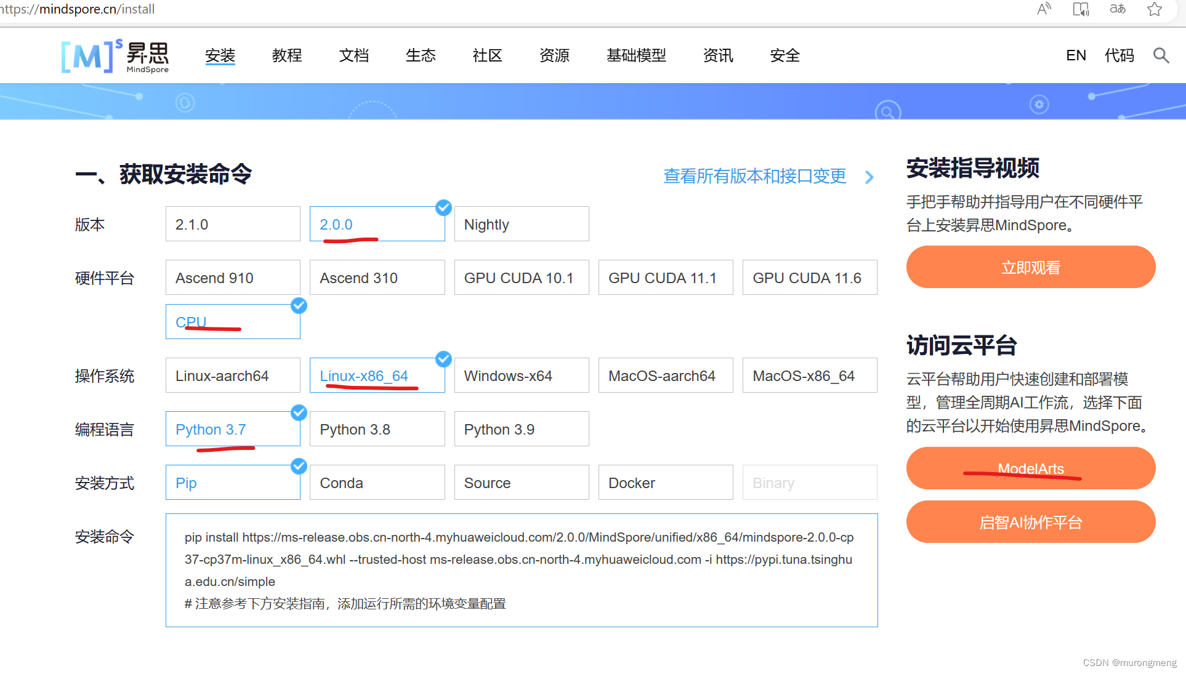Choose Windows-x64 operating system
This screenshot has height=674, width=1186.
coord(521,375)
